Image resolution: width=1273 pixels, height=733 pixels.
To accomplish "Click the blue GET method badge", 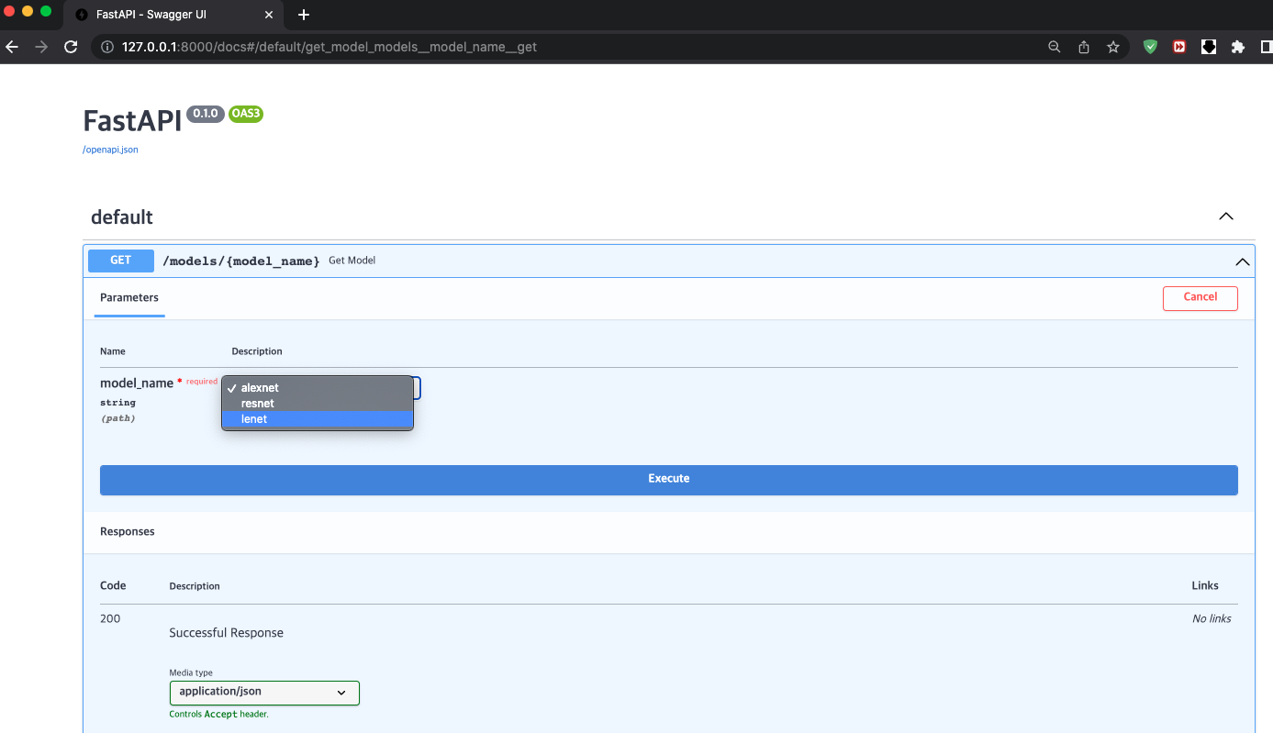I will pos(120,261).
